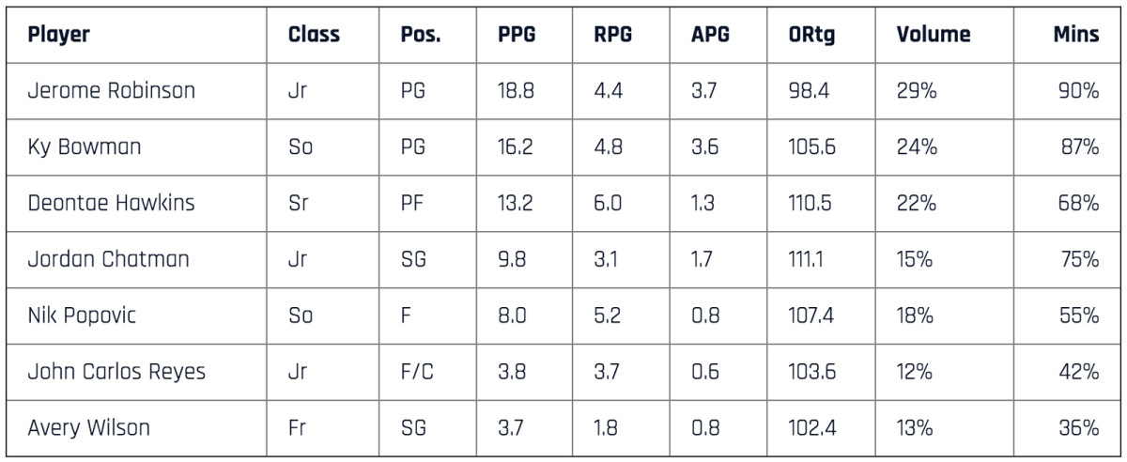Select John Carlos Reyes's F/C position cell
Image resolution: width=1127 pixels, height=462 pixels.
[x=417, y=372]
